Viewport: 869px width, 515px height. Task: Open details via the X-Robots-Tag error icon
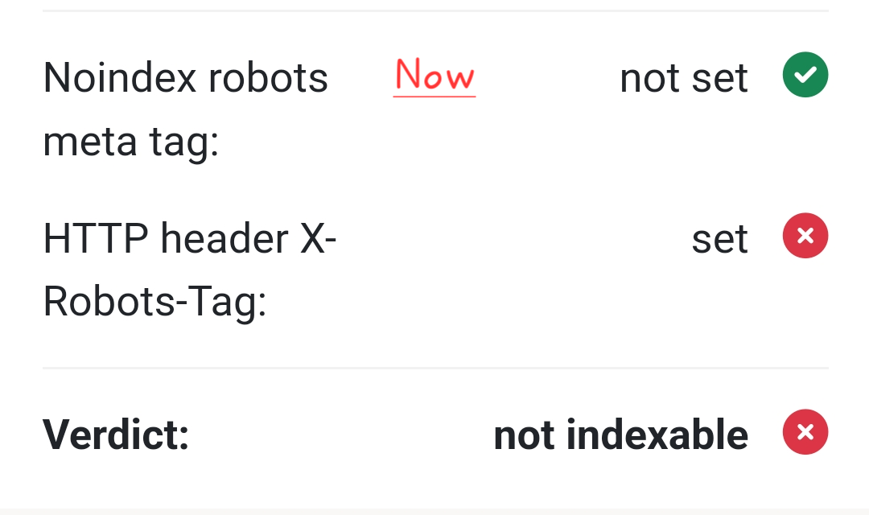click(805, 235)
